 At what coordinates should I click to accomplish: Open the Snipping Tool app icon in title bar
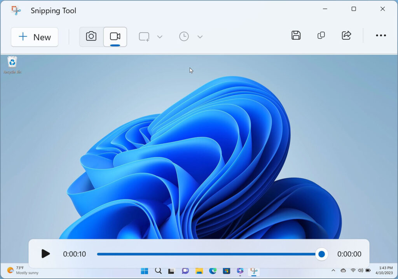coord(16,10)
